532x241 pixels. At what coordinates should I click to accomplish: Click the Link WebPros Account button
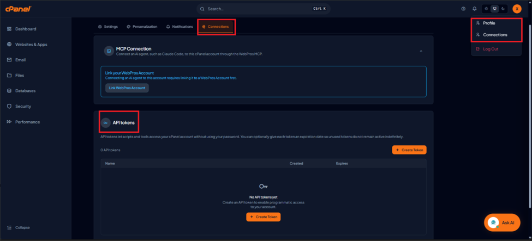tap(127, 88)
